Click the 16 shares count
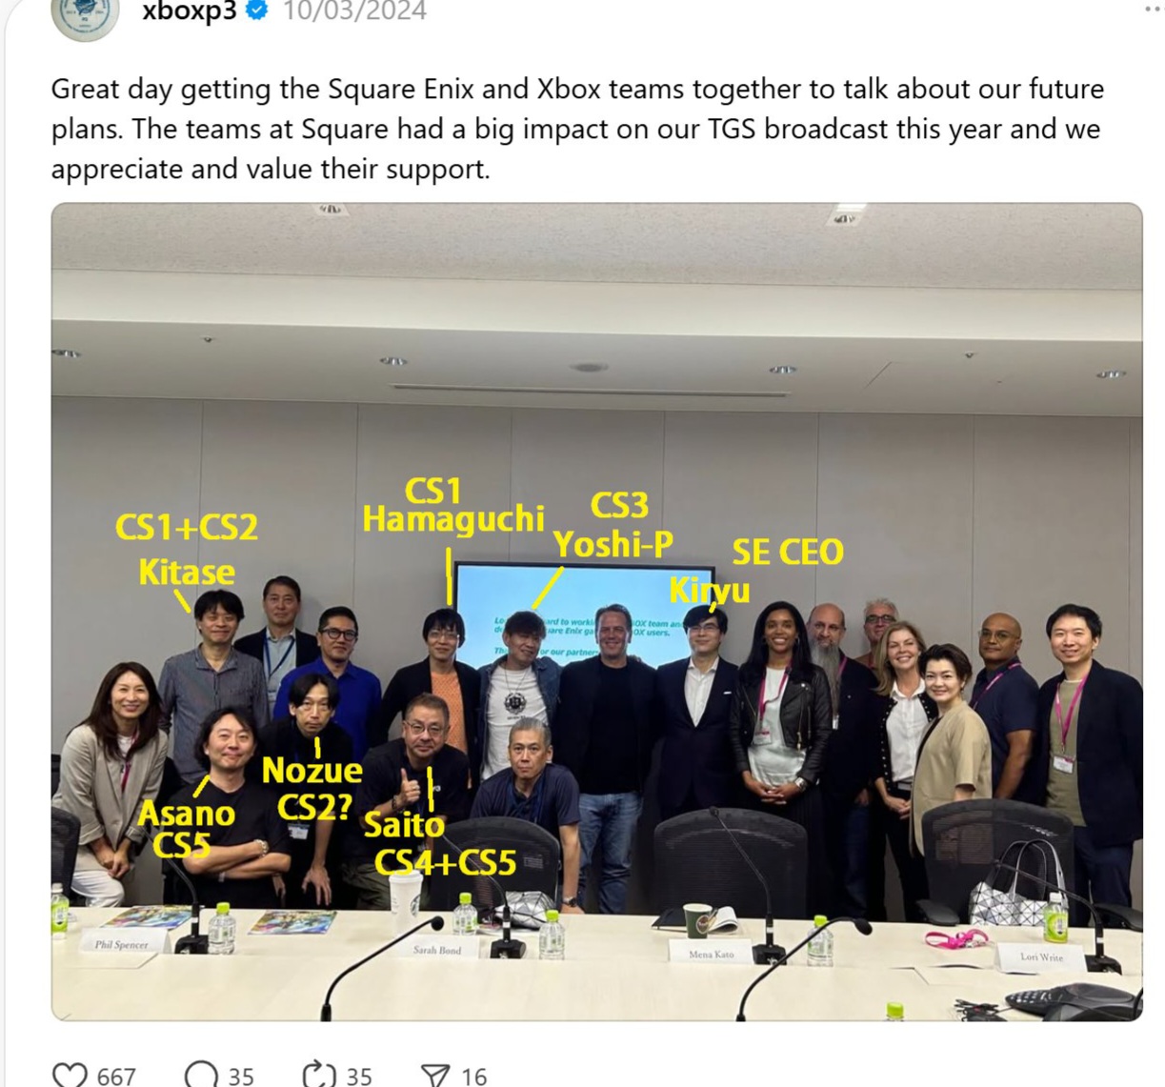This screenshot has width=1165, height=1087. tap(474, 1077)
